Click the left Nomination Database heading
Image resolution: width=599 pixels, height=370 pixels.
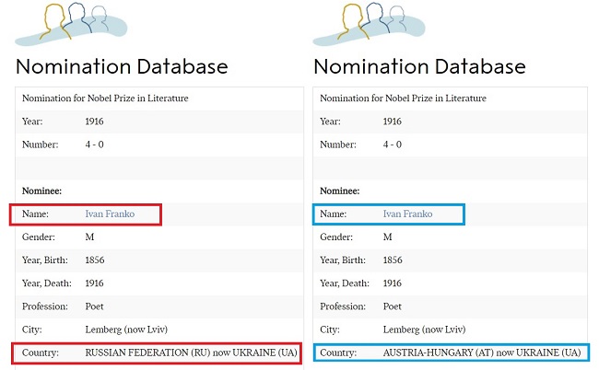pos(122,67)
